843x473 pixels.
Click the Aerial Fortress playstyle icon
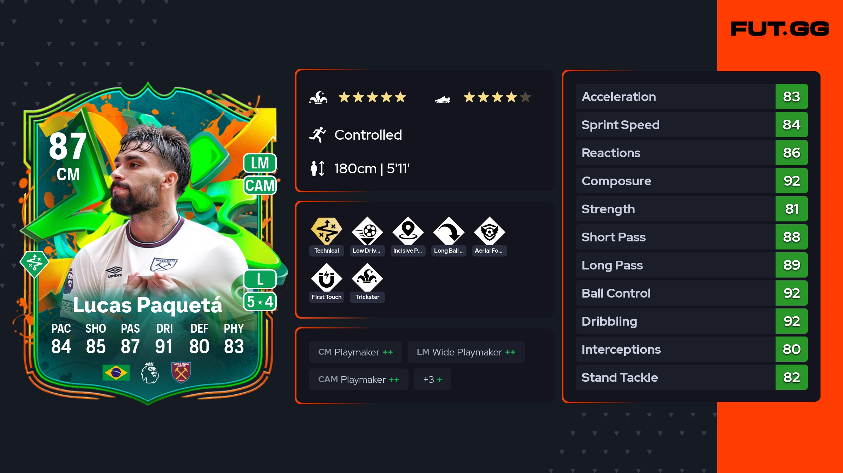click(x=490, y=231)
